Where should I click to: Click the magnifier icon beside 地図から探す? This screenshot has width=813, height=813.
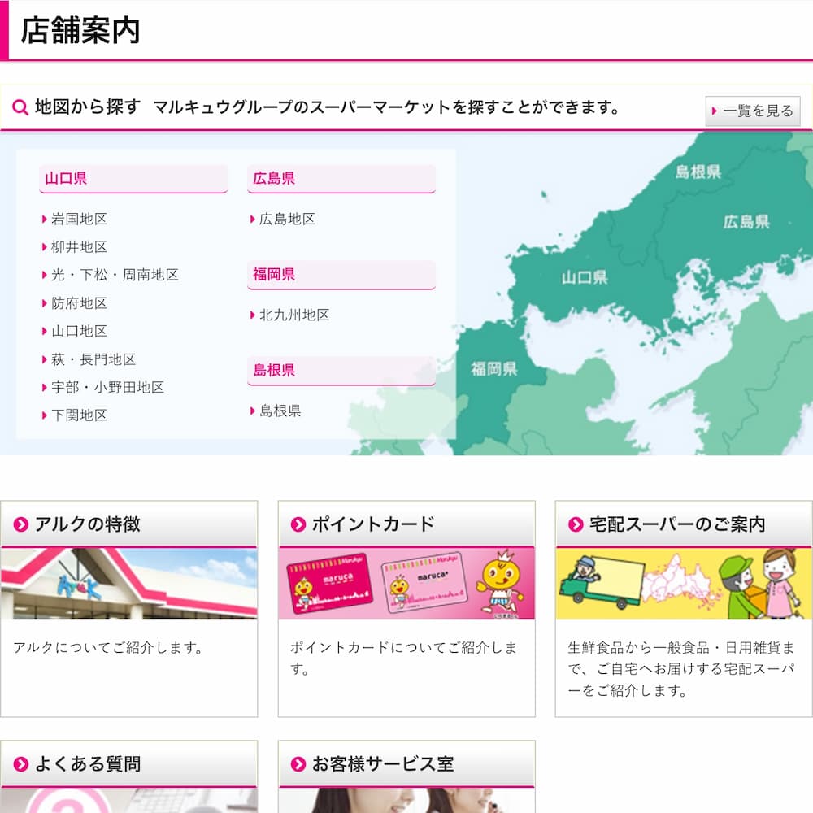(20, 107)
